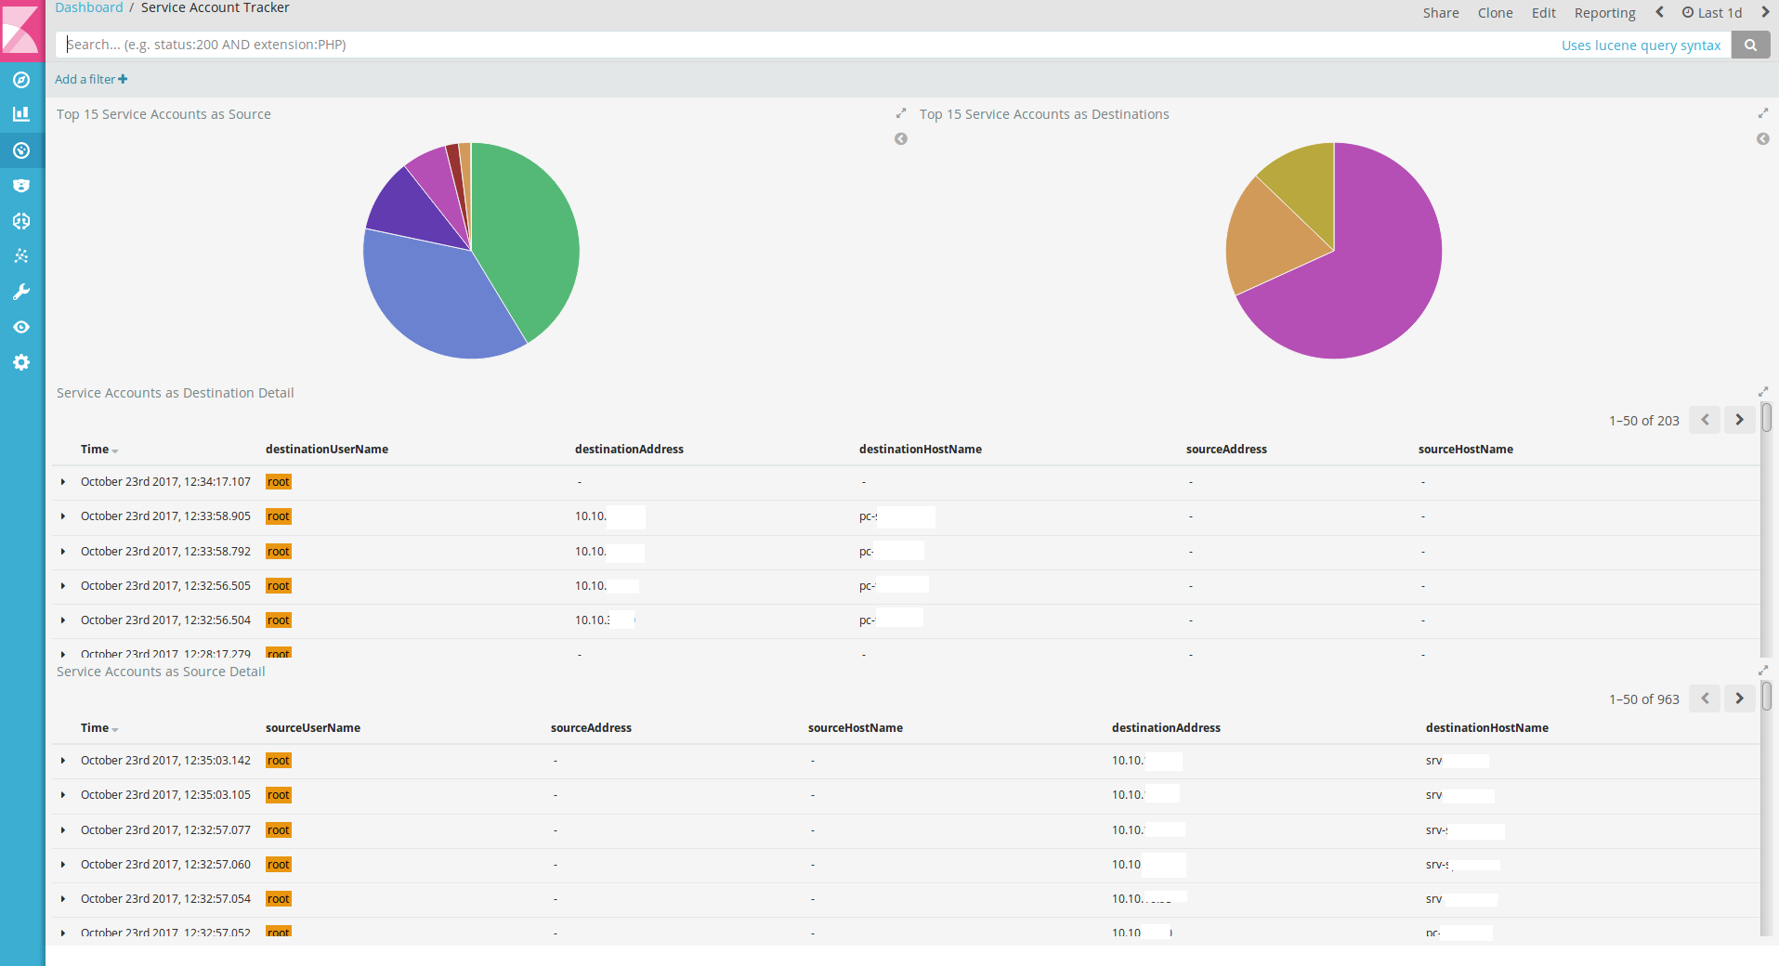The height and width of the screenshot is (966, 1779).
Task: Open the Reporting menu
Action: 1604,13
